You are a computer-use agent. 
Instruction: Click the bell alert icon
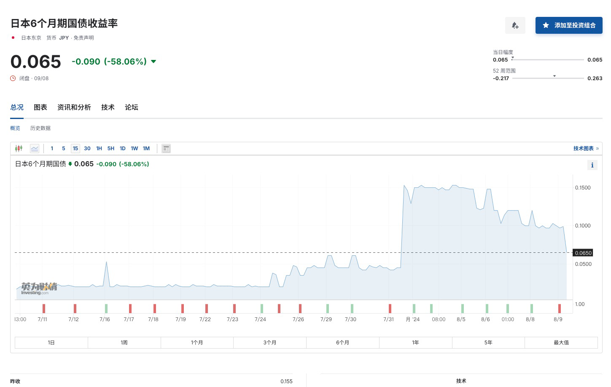point(515,25)
